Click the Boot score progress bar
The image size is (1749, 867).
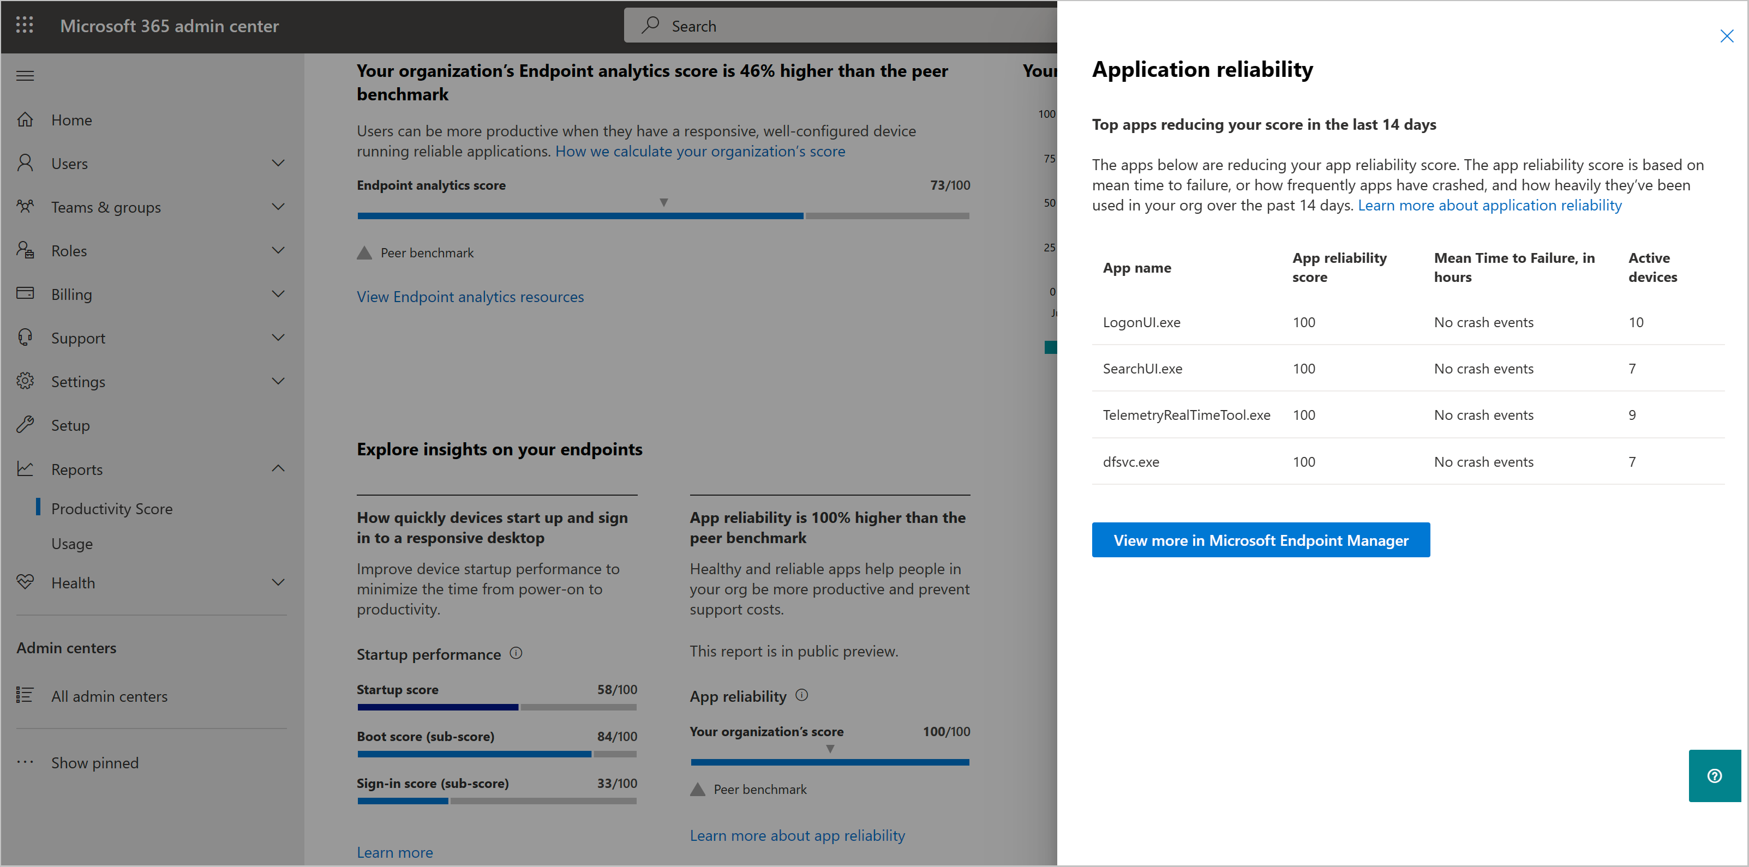click(x=497, y=754)
